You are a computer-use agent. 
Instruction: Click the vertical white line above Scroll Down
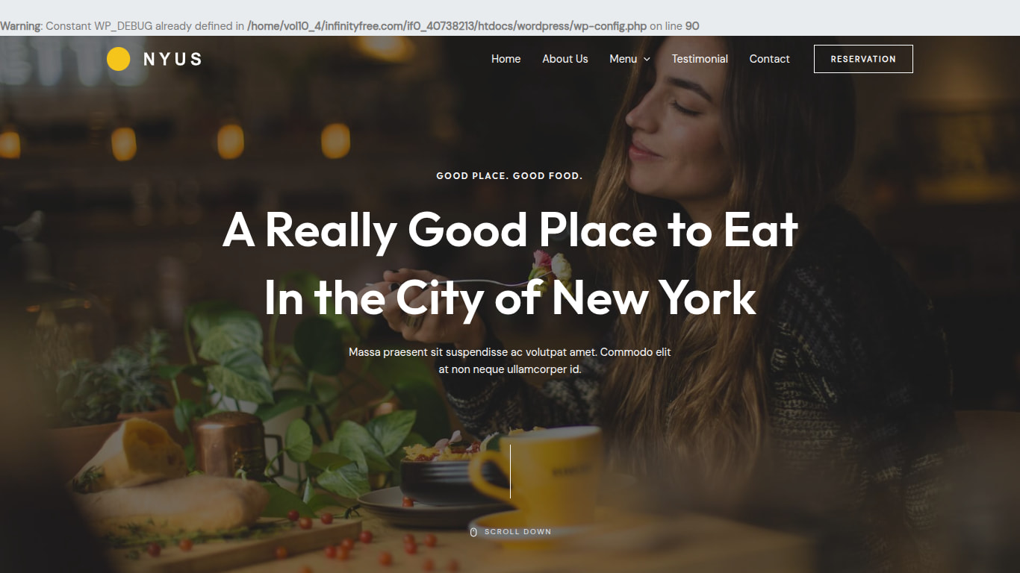(510, 472)
